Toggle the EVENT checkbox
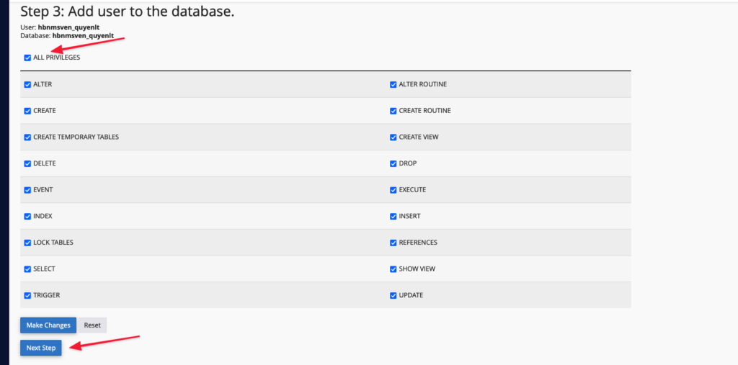 (27, 190)
